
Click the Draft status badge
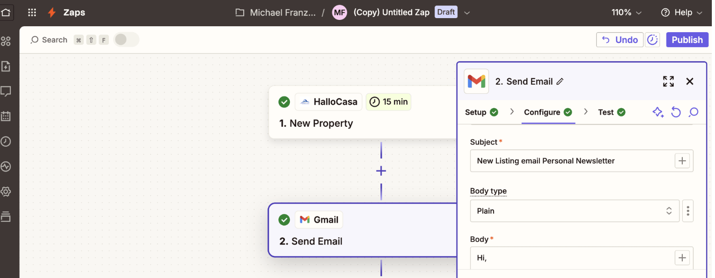(x=446, y=12)
